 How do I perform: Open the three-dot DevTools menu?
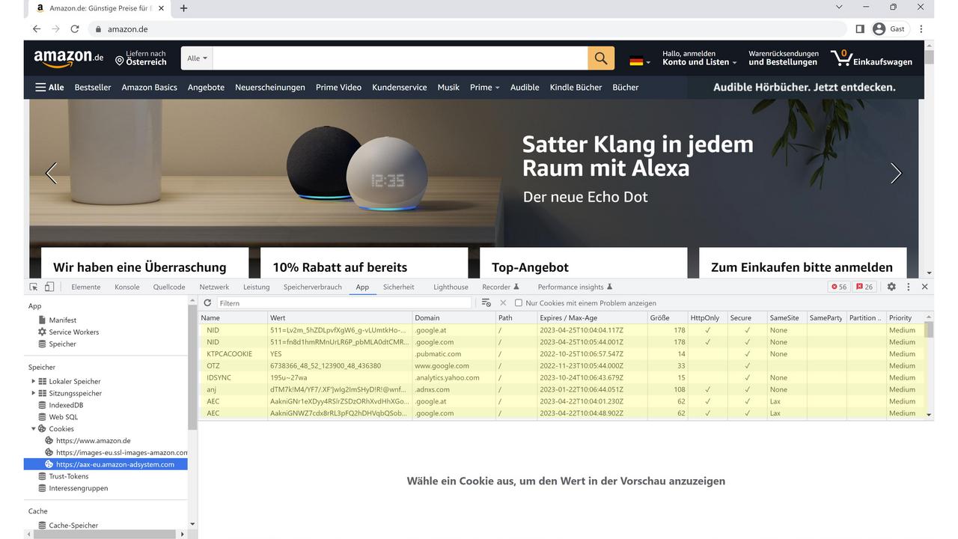coord(908,287)
